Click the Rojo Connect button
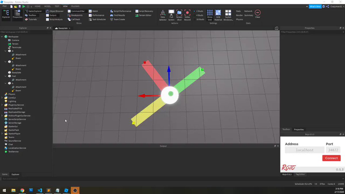Viewport: 345px width, 194px height. 331,158
